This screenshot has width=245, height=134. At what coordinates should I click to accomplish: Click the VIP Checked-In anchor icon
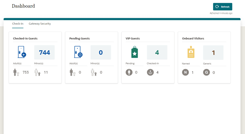[150, 72]
